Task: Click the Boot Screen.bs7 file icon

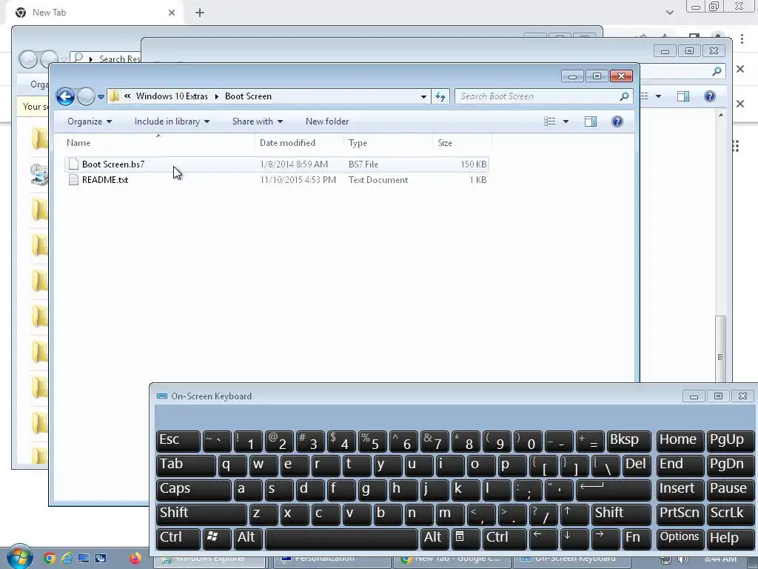Action: pyautogui.click(x=73, y=164)
